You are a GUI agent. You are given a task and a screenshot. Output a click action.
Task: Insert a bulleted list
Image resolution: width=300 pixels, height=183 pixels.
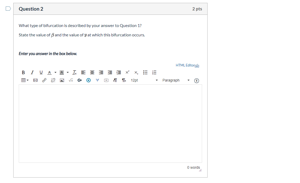point(145,72)
